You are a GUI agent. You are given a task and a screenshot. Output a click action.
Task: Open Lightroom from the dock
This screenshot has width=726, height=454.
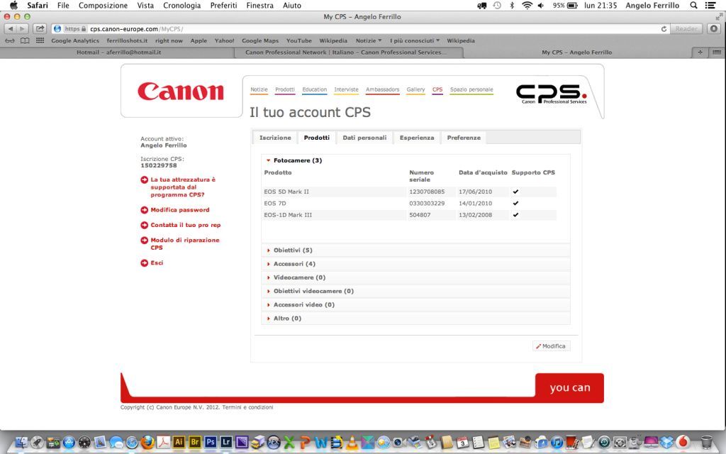click(x=226, y=443)
